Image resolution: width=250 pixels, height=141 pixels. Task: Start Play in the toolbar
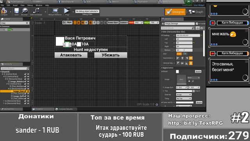tap(67, 11)
